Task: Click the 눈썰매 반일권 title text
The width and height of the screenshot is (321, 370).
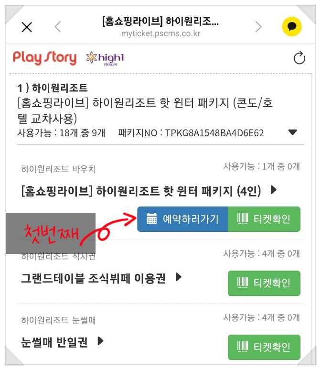Action: coord(54,342)
